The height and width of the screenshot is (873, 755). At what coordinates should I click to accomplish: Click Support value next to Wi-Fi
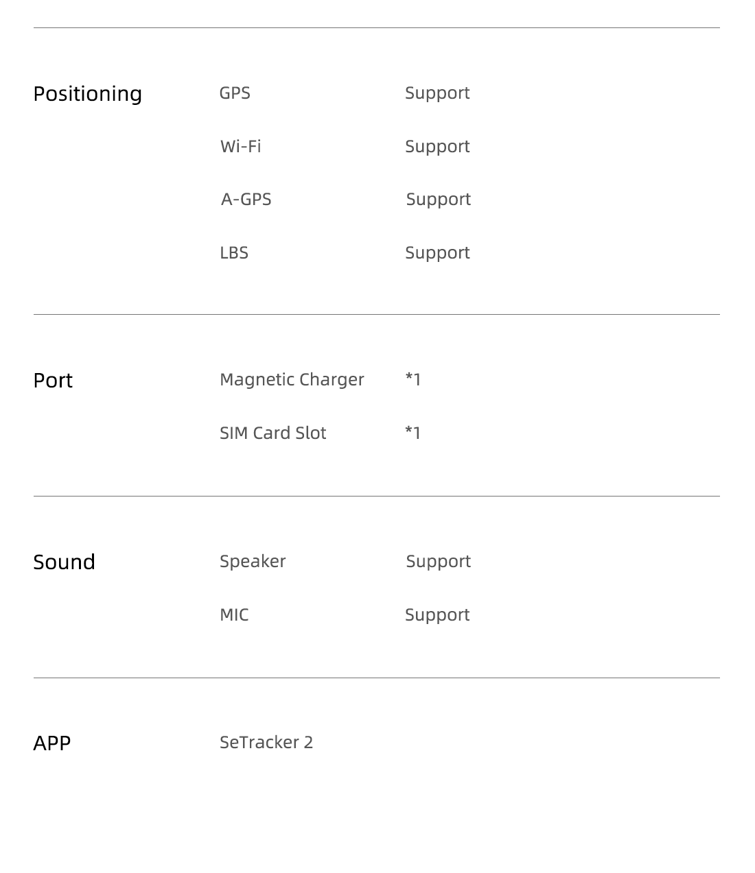click(437, 147)
